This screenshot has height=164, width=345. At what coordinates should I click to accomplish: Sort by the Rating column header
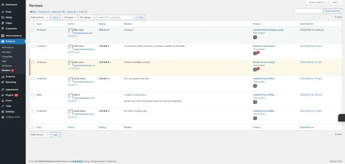[102, 24]
